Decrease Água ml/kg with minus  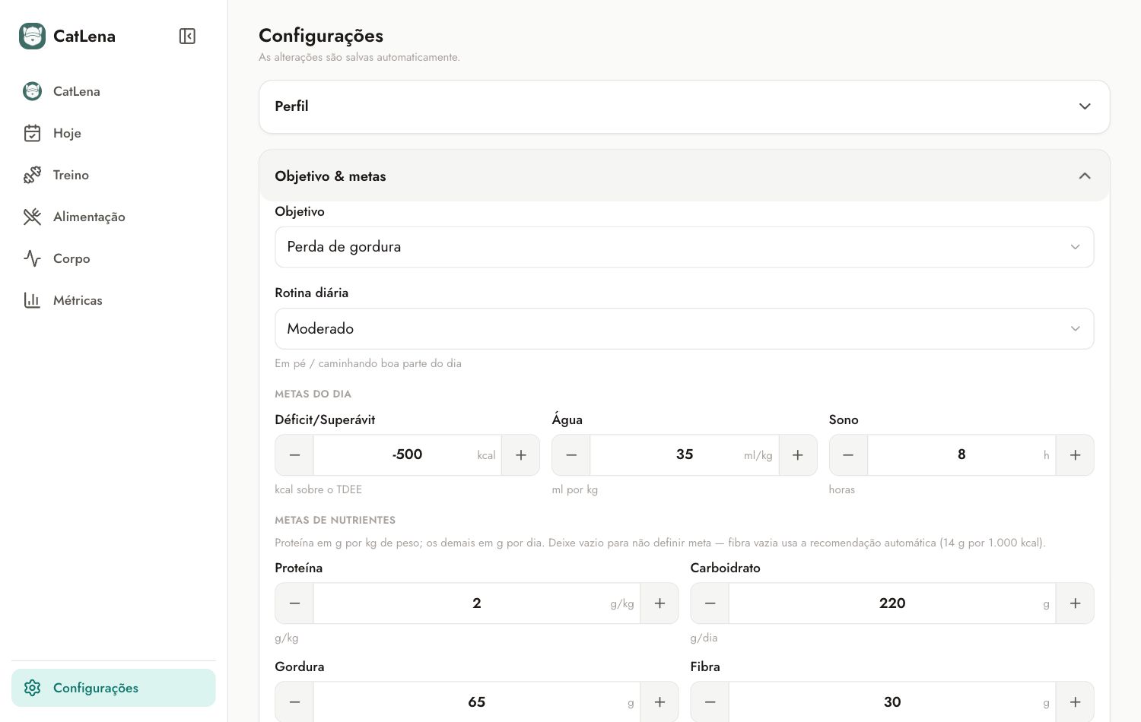point(571,454)
